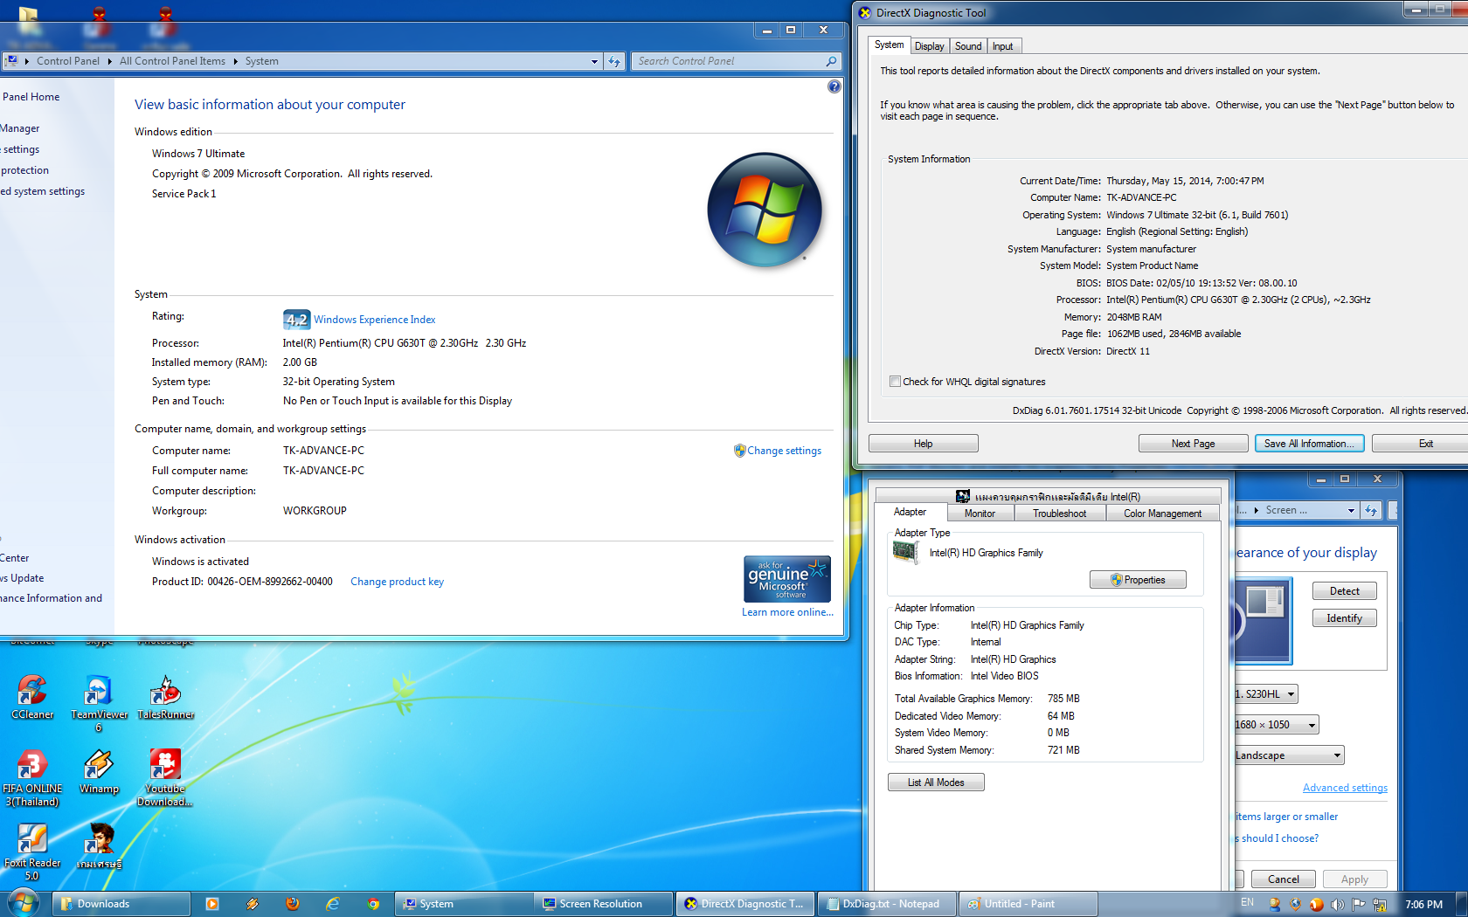
Task: Click the adapter Properties button
Action: point(1138,580)
